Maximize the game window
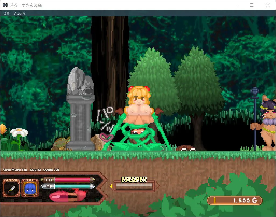Image resolution: width=276 pixels, height=217 pixels. [x=252, y=5]
